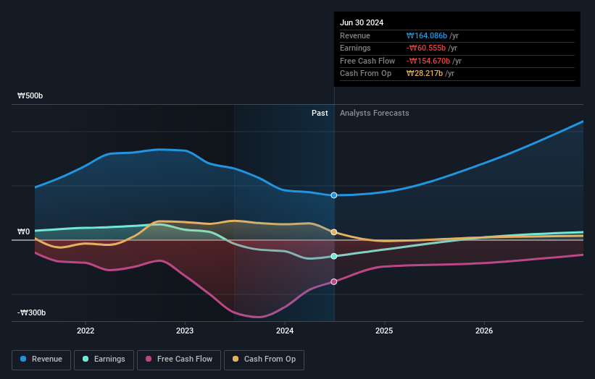
Task: Select the Revenue data point on Jun 30 2024
Action: [x=334, y=195]
